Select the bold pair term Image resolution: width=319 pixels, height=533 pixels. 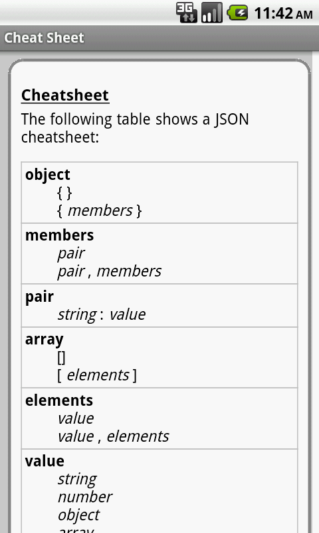[39, 296]
